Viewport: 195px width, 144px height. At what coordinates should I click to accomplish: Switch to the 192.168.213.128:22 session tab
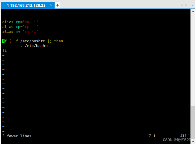point(28,5)
